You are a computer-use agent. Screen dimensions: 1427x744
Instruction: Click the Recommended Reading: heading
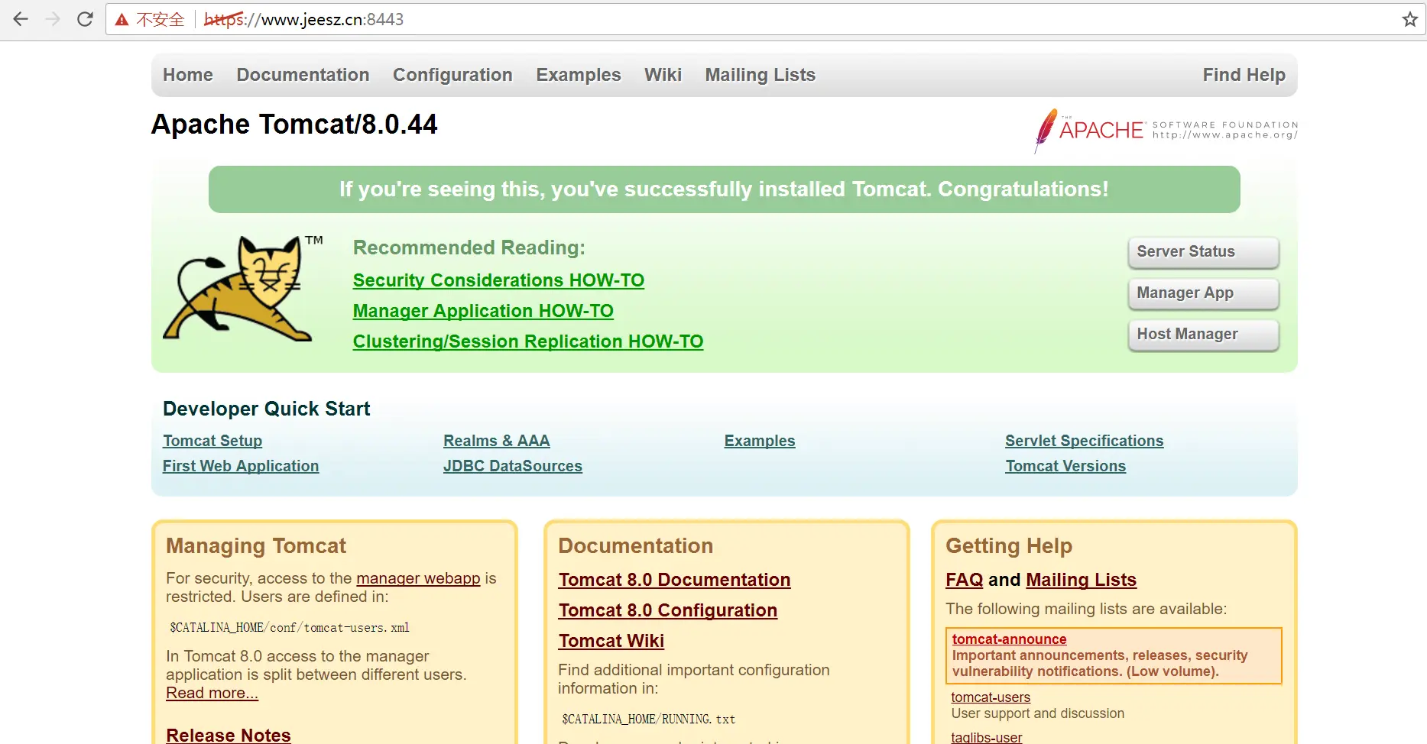(x=469, y=247)
